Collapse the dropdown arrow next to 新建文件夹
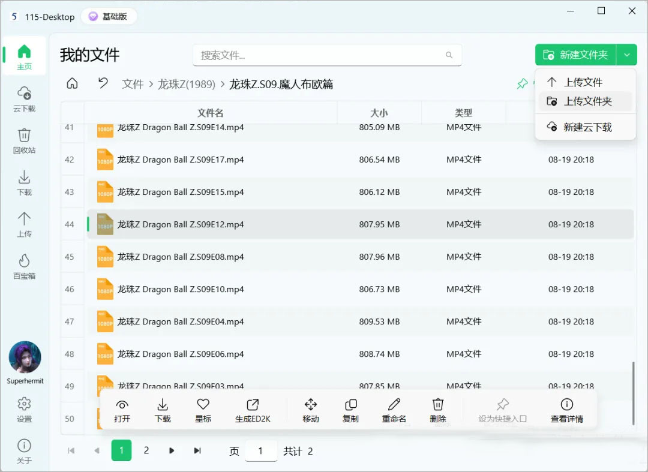The width and height of the screenshot is (648, 472). [x=627, y=55]
